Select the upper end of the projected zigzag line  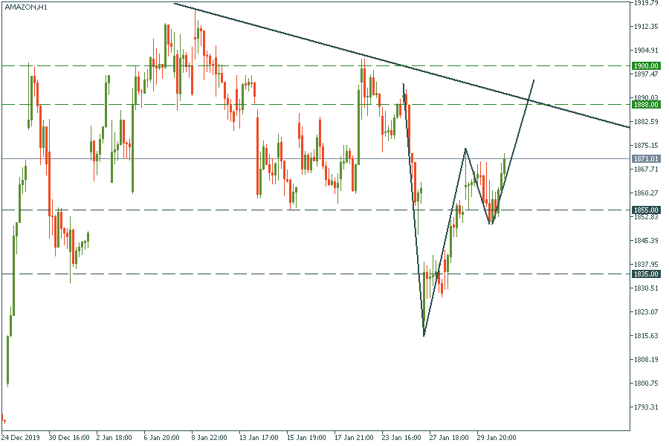point(534,80)
